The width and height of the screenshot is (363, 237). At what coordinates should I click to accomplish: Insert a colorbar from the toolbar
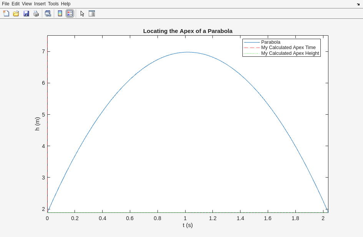tap(60, 13)
